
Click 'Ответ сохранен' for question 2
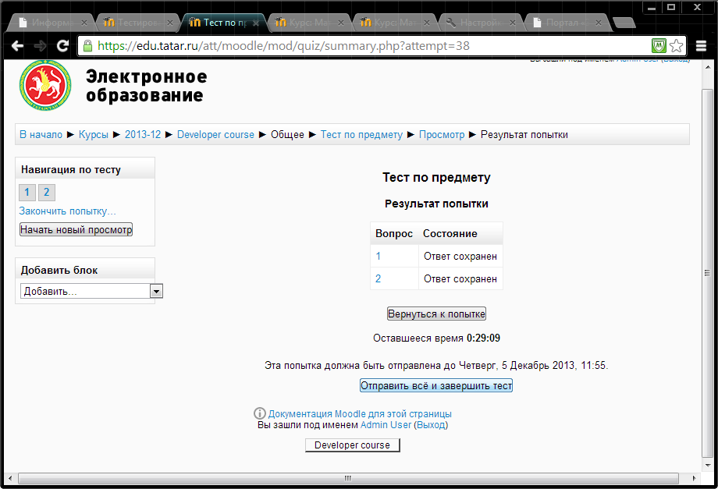460,278
